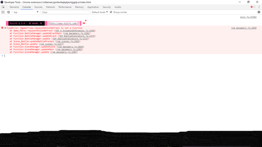The width and height of the screenshot is (262, 147).
Task: Click the red error count indicator
Action: [x=253, y=7]
